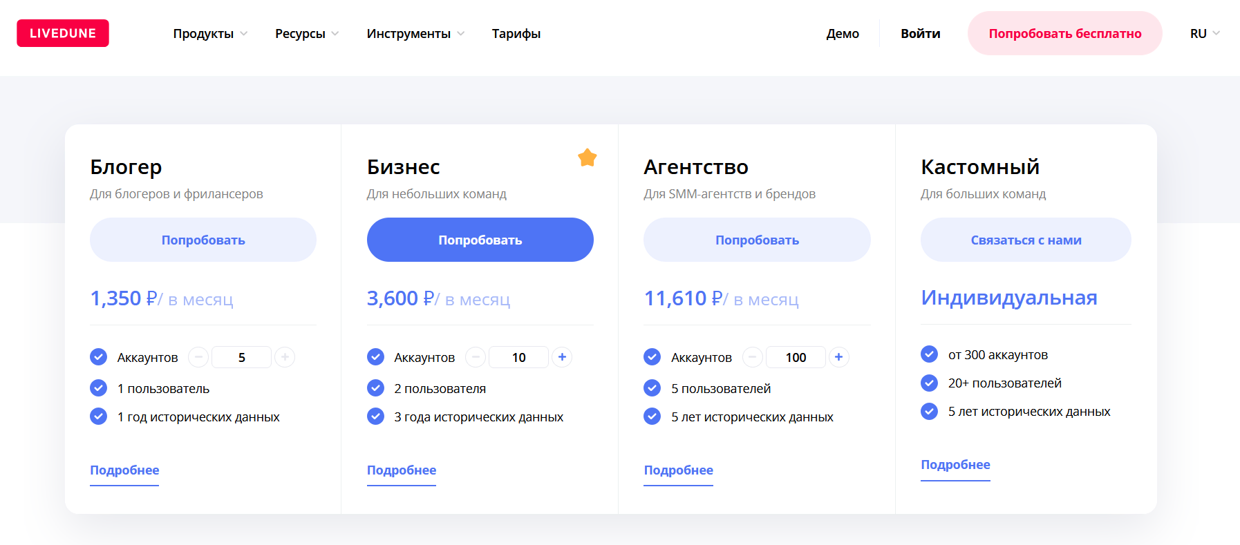The height and width of the screenshot is (545, 1240).
Task: Click the price 3,600 ₽ в месяц
Action: (439, 298)
